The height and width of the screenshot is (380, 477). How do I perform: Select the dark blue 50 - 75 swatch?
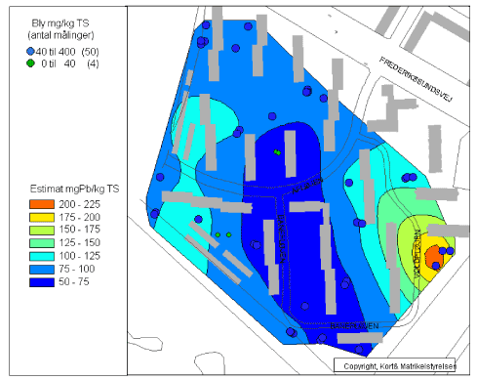coord(42,282)
